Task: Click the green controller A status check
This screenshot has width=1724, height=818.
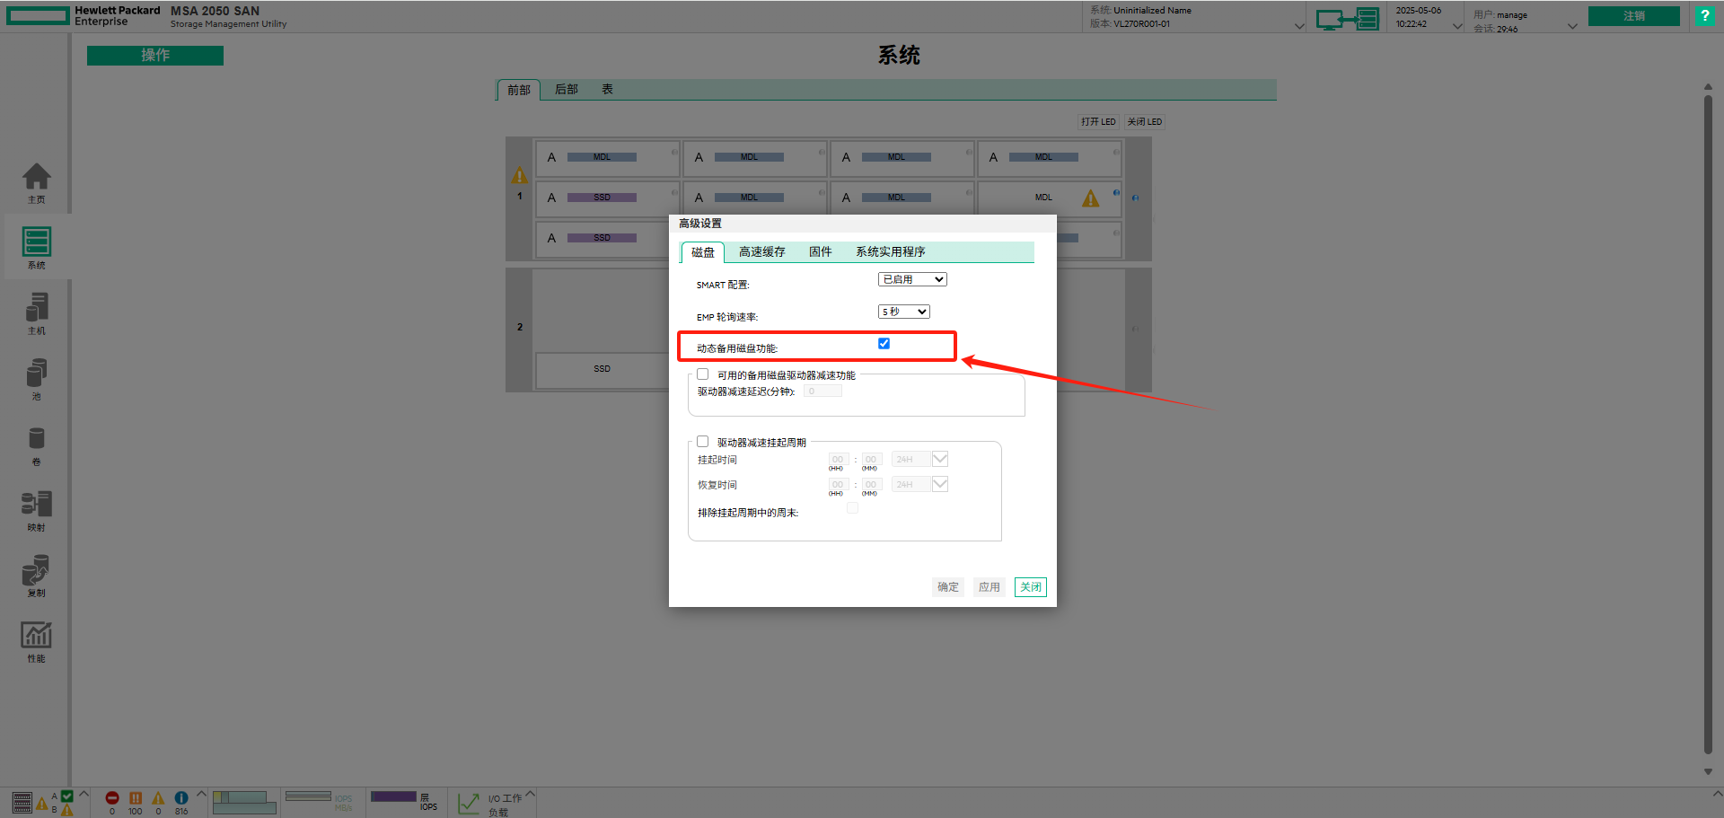Action: click(67, 796)
